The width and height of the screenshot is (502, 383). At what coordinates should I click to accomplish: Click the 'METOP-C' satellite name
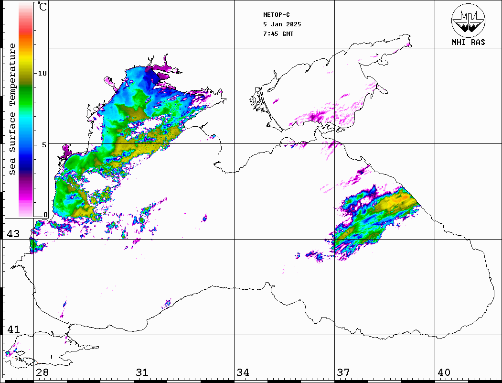[276, 15]
